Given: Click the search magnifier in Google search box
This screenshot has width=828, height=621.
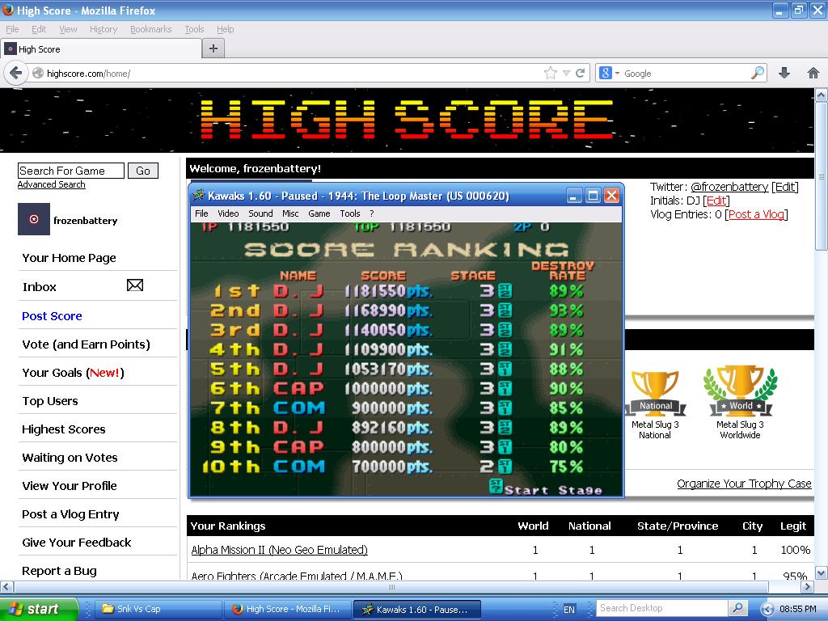Looking at the screenshot, I should tap(757, 73).
